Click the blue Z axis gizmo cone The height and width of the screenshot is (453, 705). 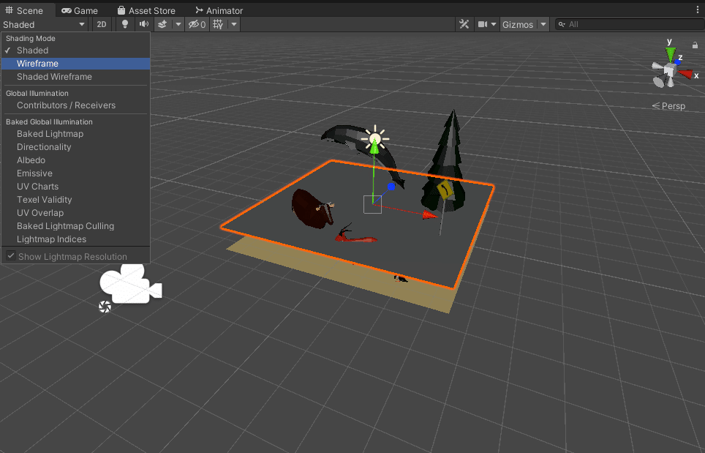pyautogui.click(x=677, y=61)
